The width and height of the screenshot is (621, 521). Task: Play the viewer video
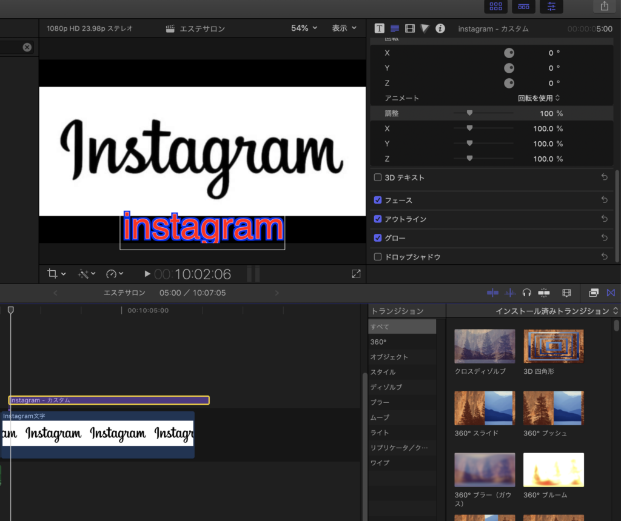(x=147, y=274)
